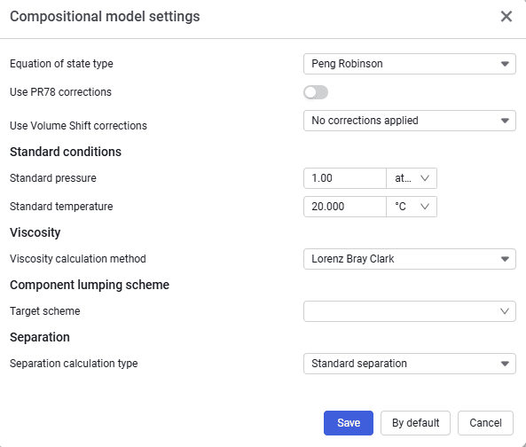Click the Standard conditions heading
This screenshot has width=526, height=447.
[x=66, y=152]
